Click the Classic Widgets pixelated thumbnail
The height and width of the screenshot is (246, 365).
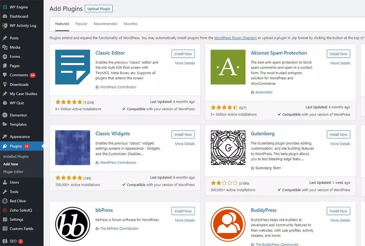tap(73, 148)
